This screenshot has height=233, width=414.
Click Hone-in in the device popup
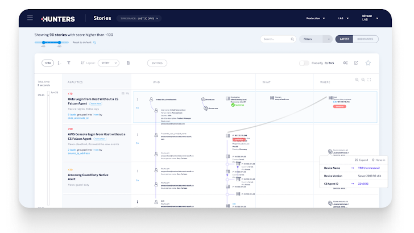coord(378,160)
